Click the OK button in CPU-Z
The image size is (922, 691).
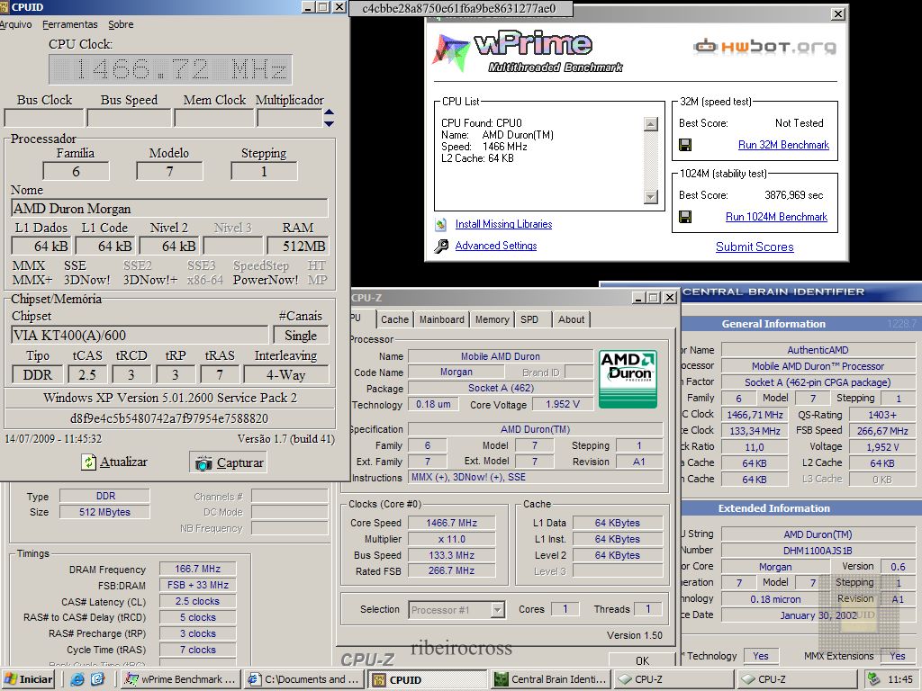(642, 660)
